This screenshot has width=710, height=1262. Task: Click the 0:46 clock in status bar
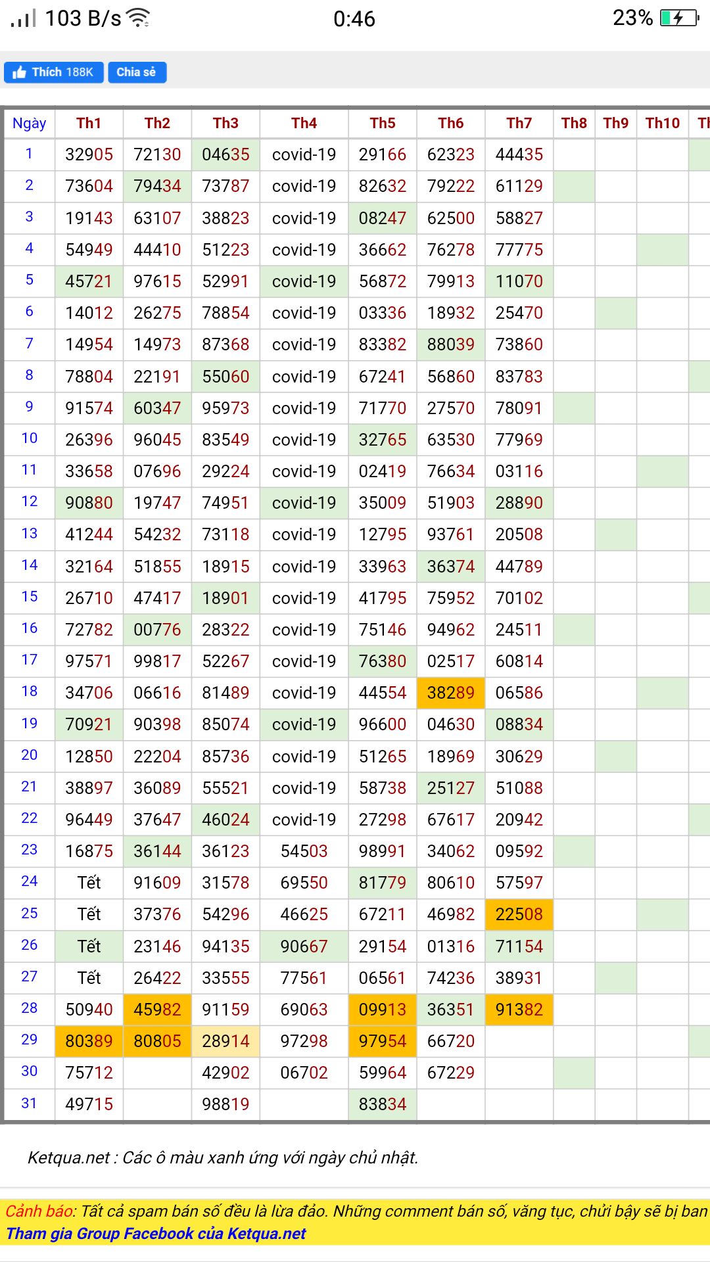point(354,19)
